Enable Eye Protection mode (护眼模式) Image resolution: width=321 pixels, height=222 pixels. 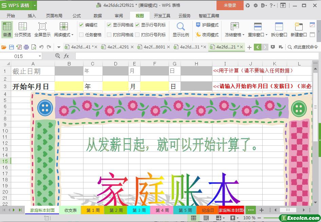coord(207,25)
